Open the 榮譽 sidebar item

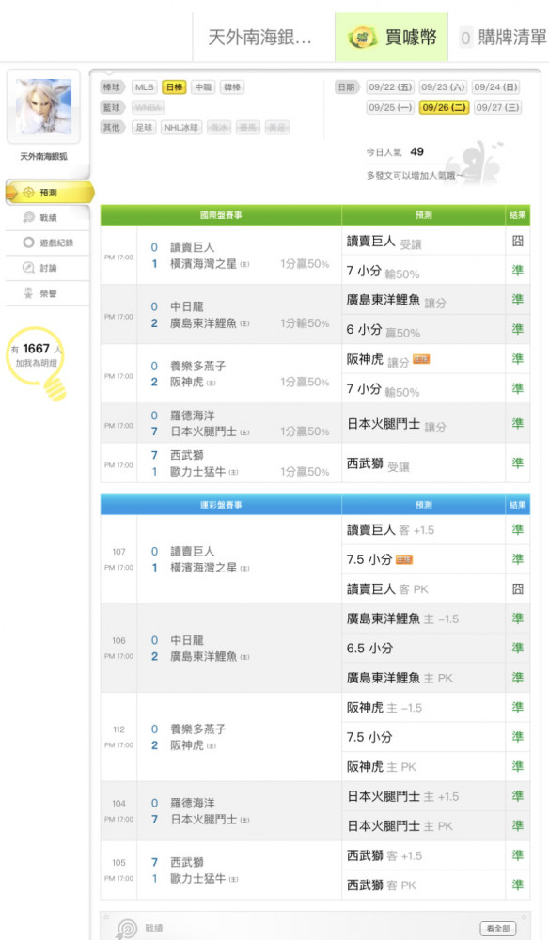(48, 293)
